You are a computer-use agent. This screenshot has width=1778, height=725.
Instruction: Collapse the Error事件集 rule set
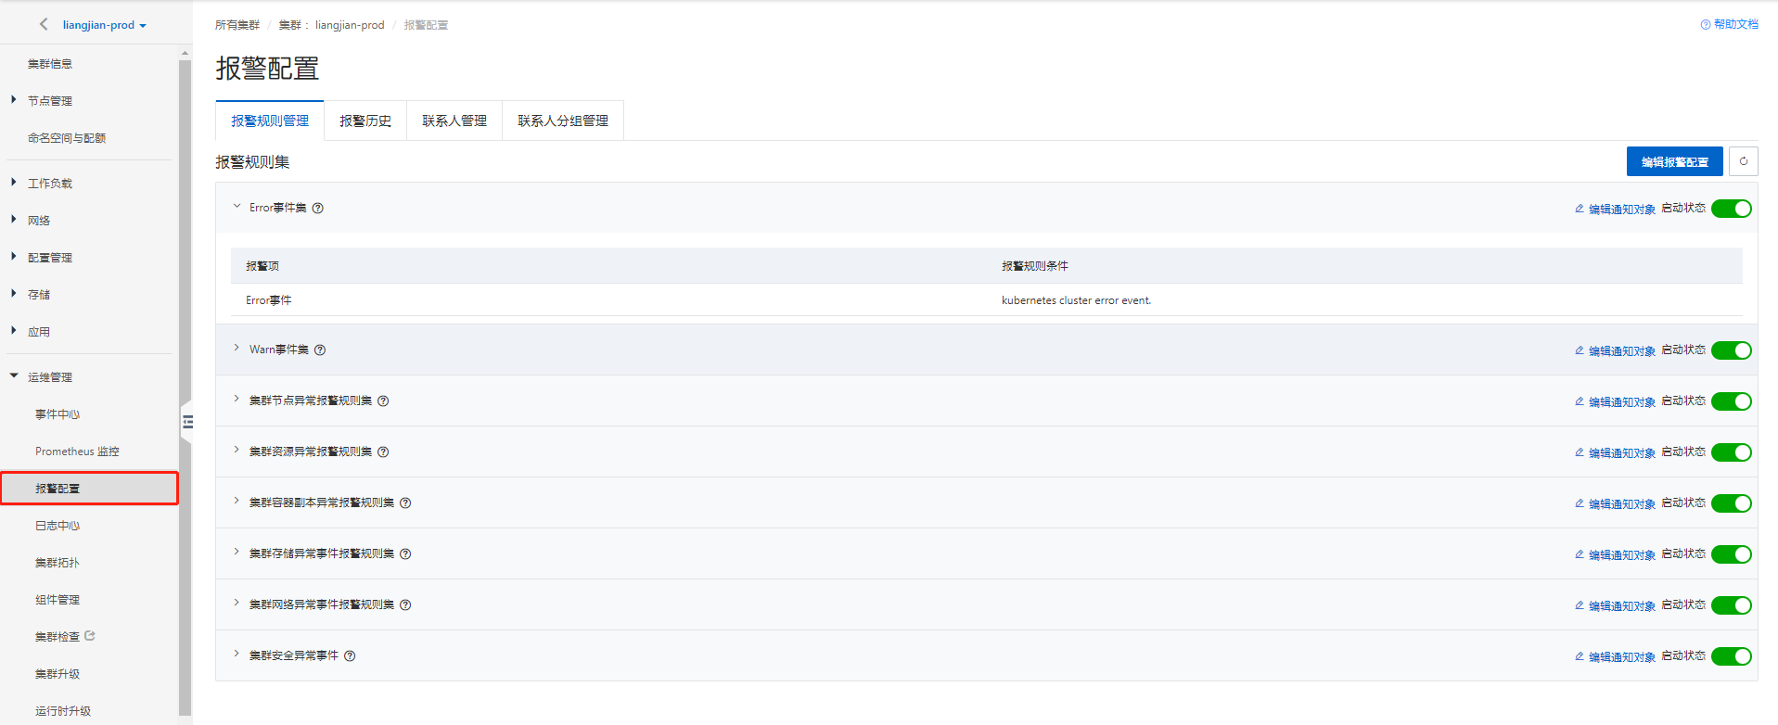[237, 207]
